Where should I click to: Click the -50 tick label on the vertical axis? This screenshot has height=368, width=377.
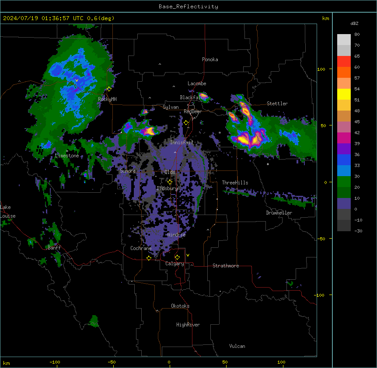click(321, 239)
